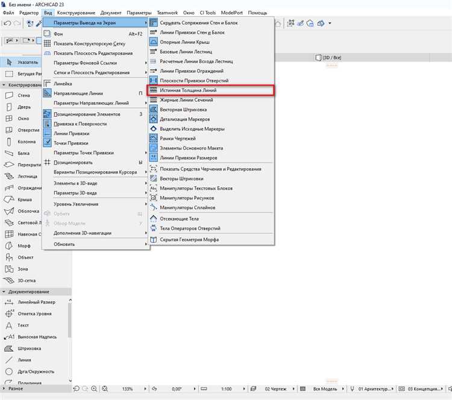Open the Teamwork menu
452x400 pixels.
167,13
